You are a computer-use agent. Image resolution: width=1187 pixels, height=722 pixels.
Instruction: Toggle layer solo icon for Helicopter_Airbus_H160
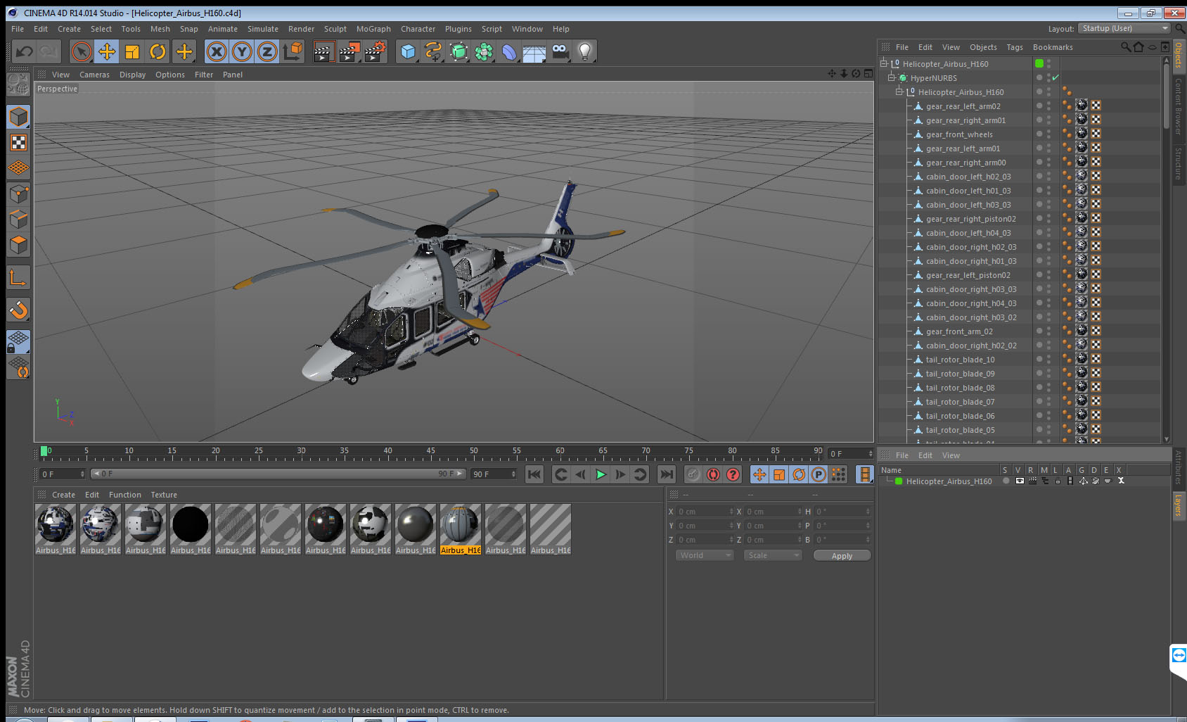click(1006, 481)
